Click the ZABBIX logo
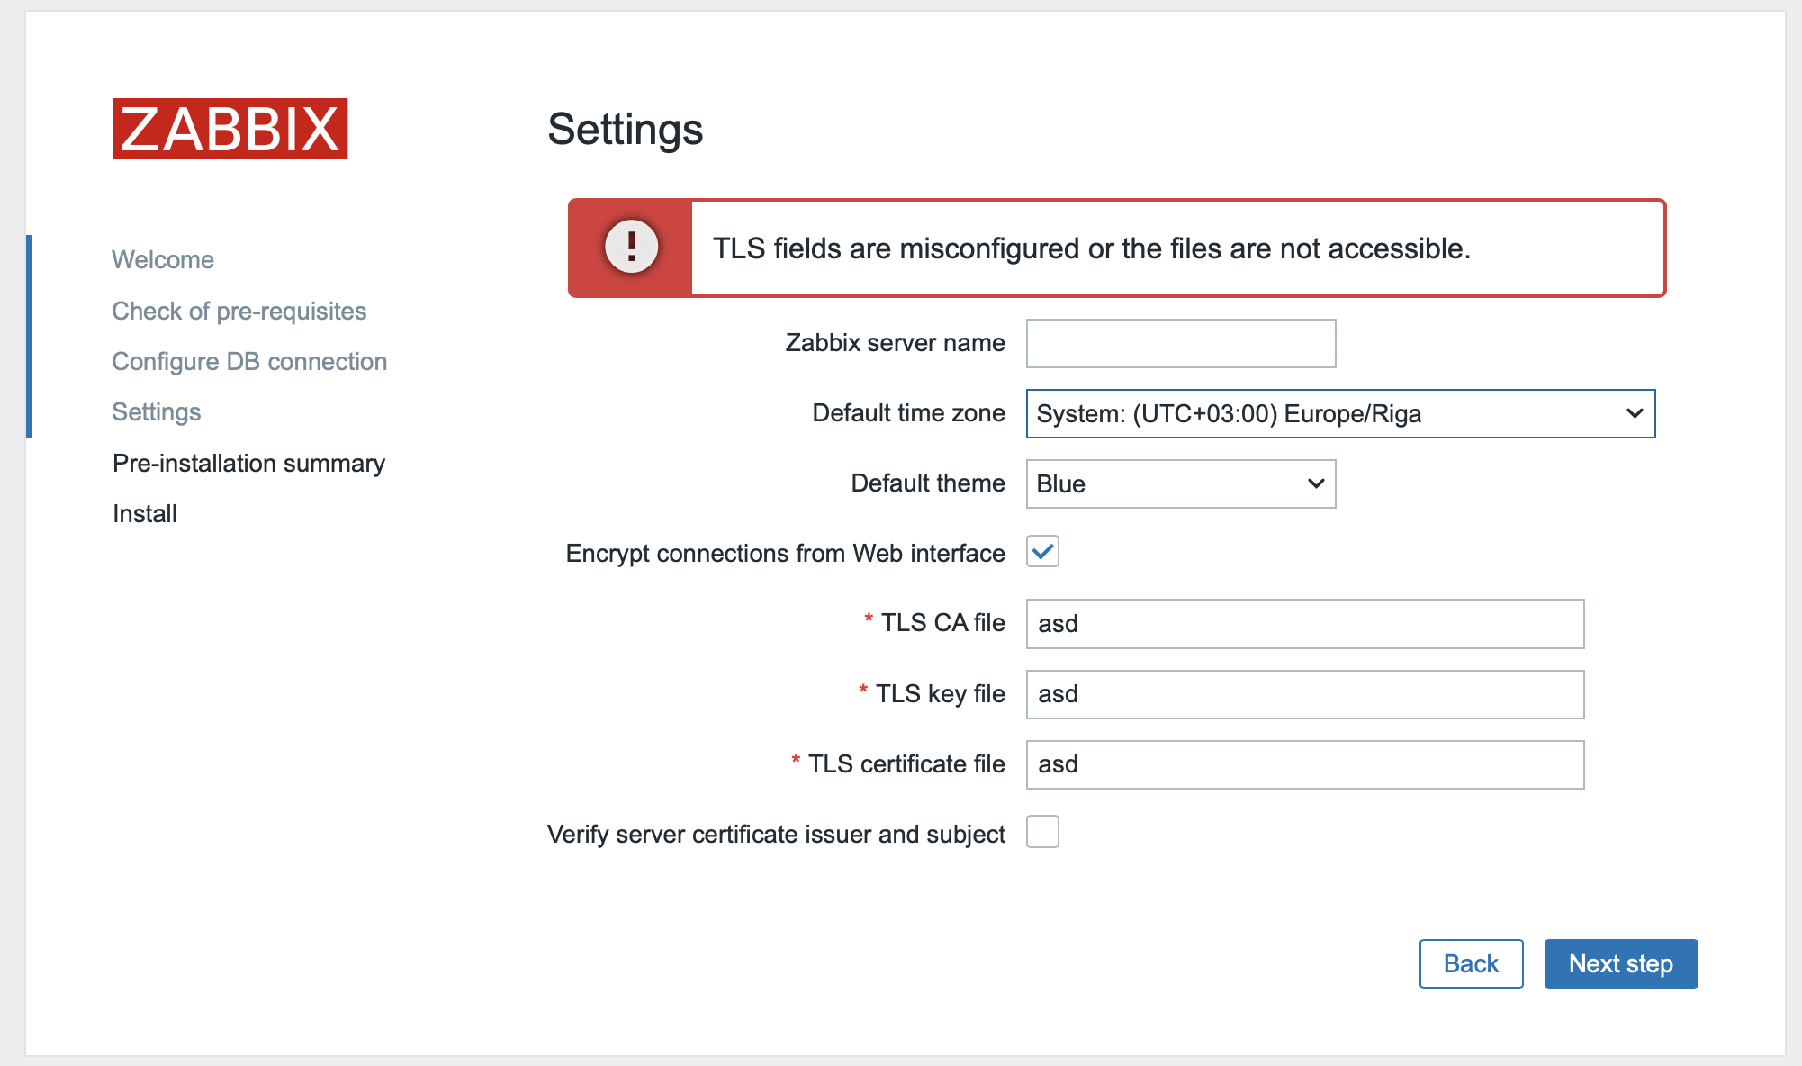This screenshot has width=1802, height=1066. point(230,129)
